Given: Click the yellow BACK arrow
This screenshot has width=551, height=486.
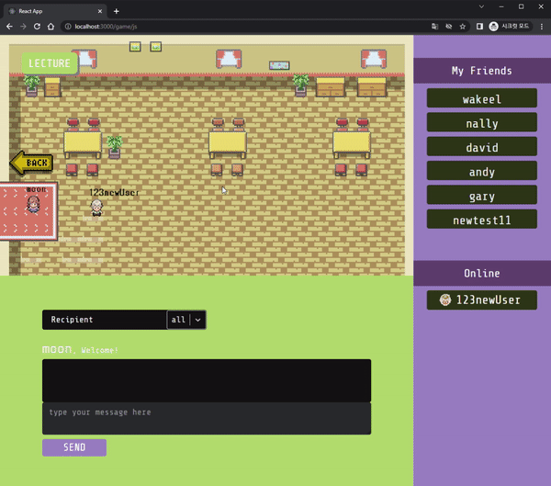Looking at the screenshot, I should point(31,163).
